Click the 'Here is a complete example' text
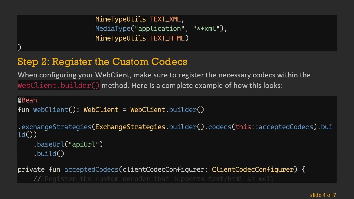 click(207, 85)
